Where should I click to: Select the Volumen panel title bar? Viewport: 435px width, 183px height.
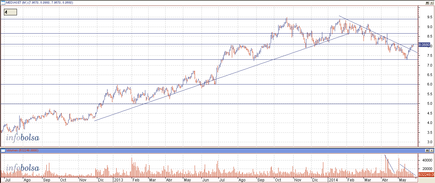point(196,150)
